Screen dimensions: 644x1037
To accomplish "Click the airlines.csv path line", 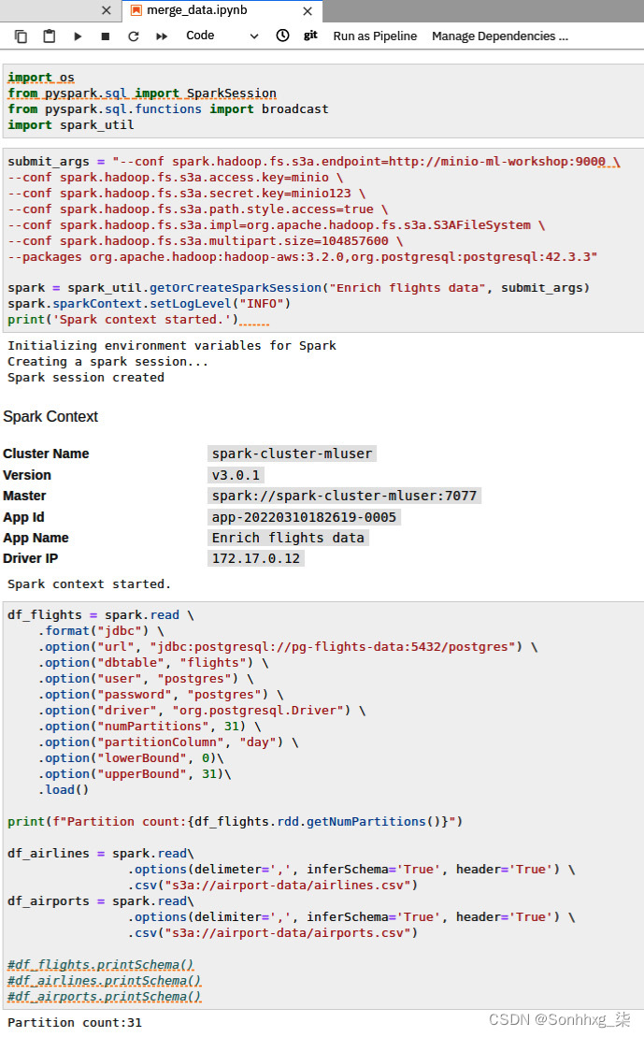I will pos(272,885).
